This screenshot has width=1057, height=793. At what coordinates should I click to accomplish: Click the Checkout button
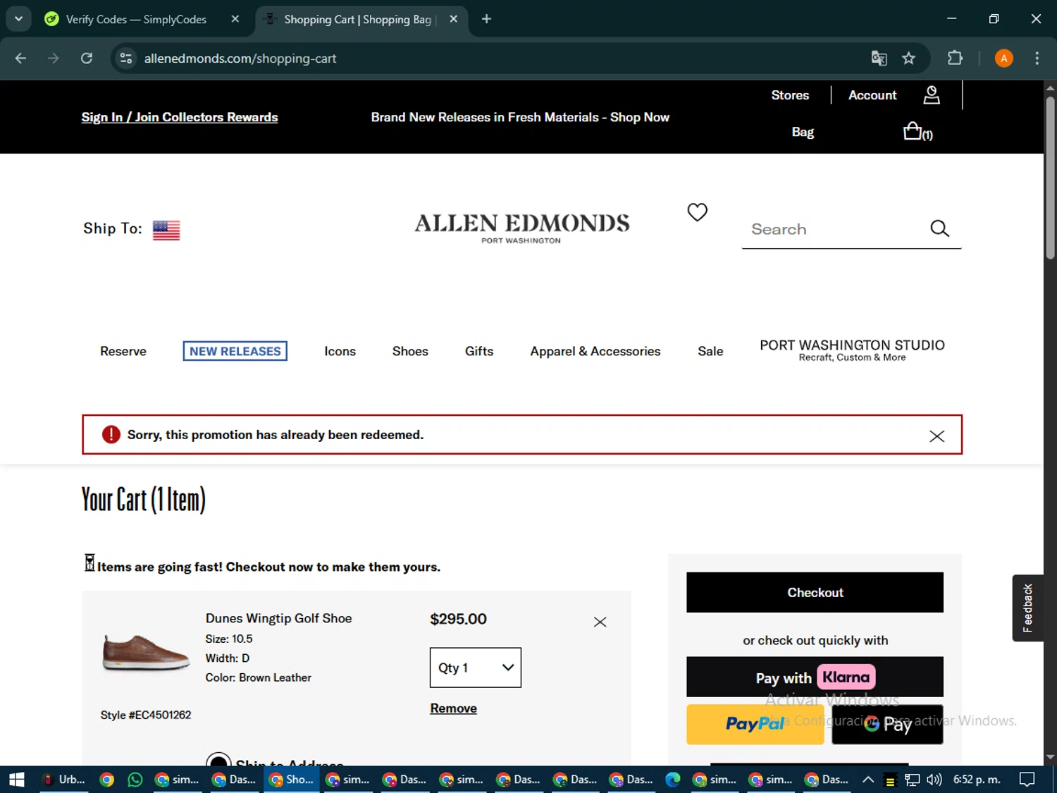[815, 592]
